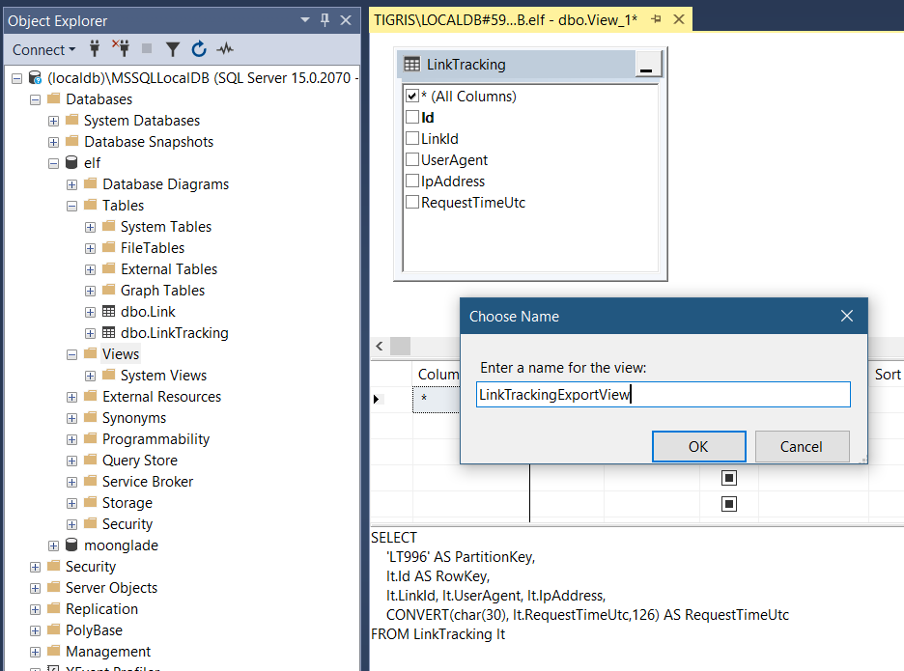Image resolution: width=904 pixels, height=671 pixels.
Task: Click the Disconnect plug icon with red X
Action: (x=121, y=48)
